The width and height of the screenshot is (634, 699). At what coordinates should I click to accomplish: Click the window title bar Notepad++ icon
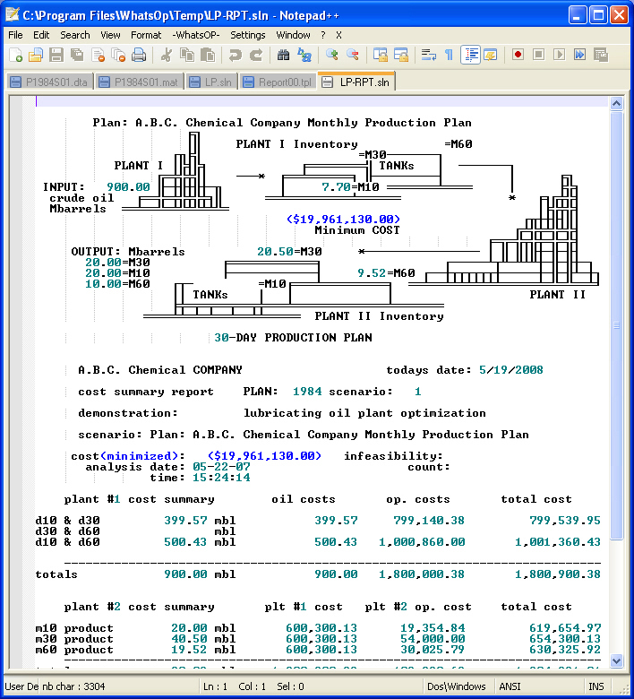click(x=13, y=15)
